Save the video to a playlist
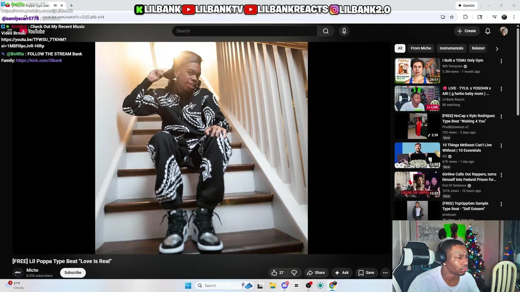The image size is (520, 292). pos(366,273)
